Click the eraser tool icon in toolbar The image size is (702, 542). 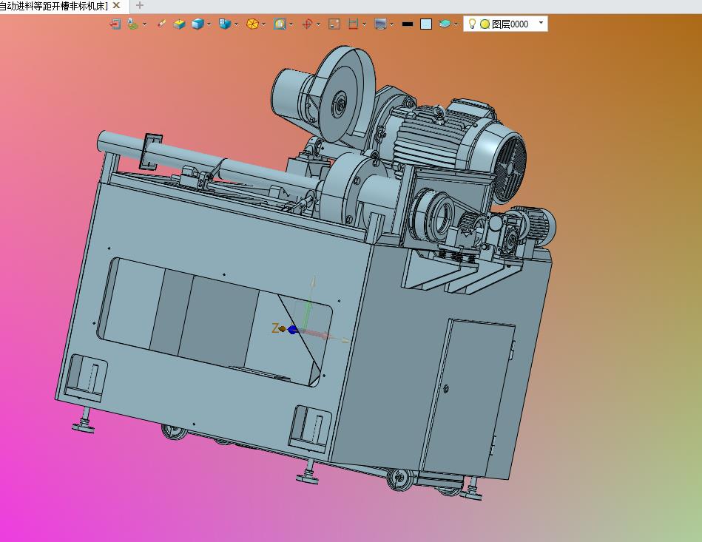(161, 24)
